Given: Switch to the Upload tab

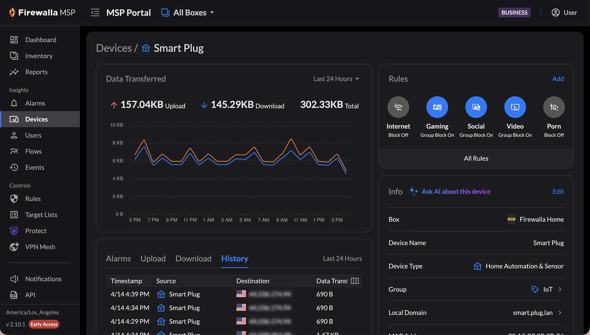Looking at the screenshot, I should pos(153,259).
